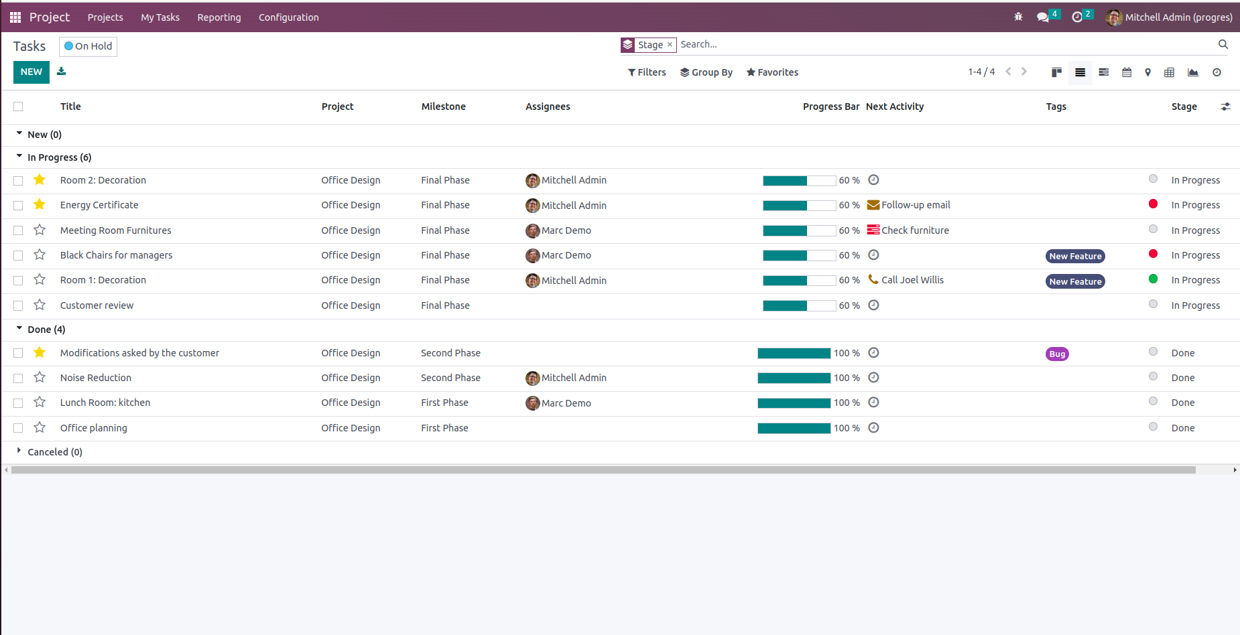This screenshot has height=635, width=1240.
Task: Open the Graph view
Action: pyautogui.click(x=1192, y=72)
